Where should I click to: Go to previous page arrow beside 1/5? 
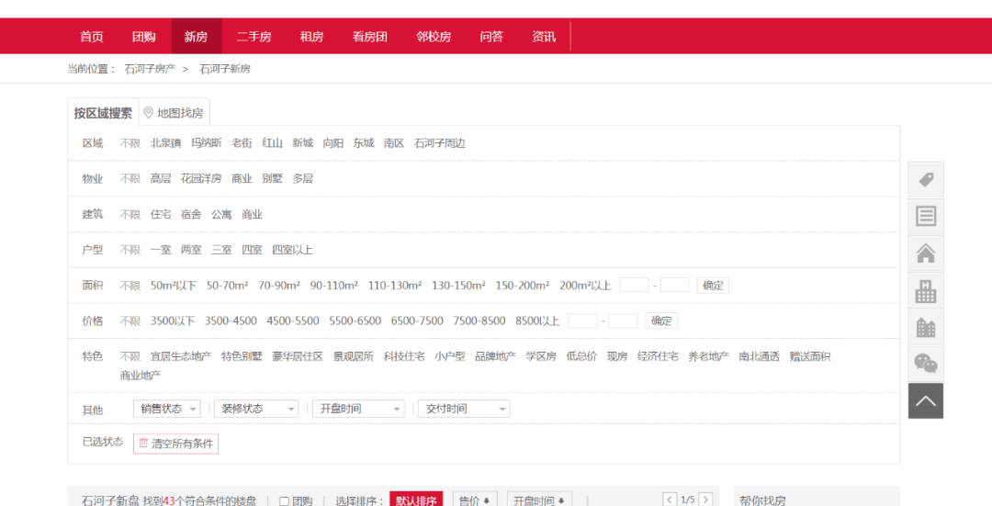tap(670, 499)
